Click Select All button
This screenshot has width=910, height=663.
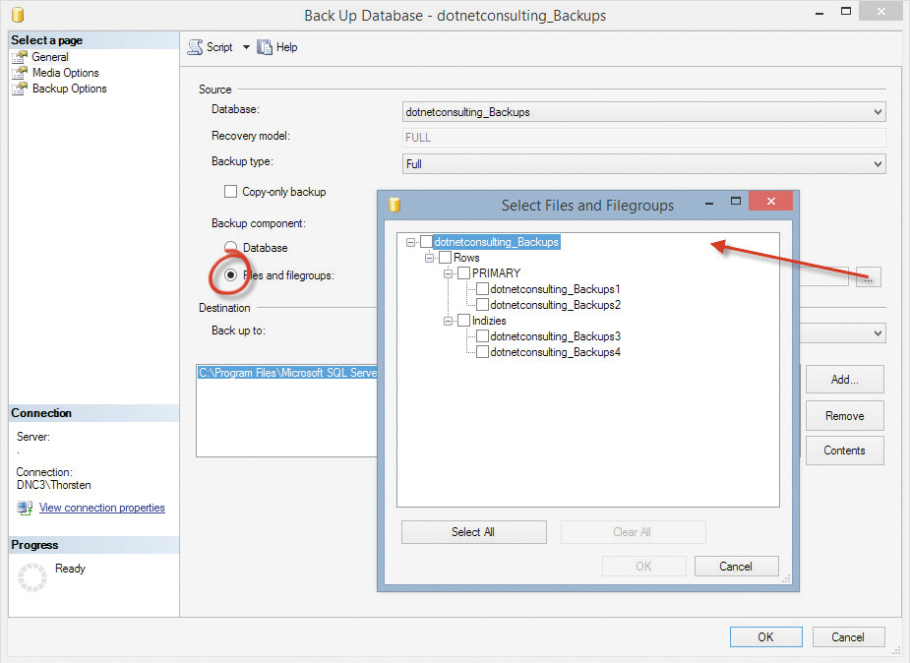pyautogui.click(x=473, y=532)
